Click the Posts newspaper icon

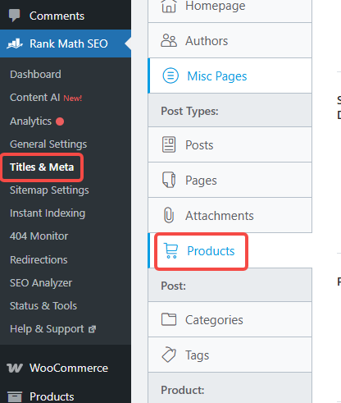point(169,144)
